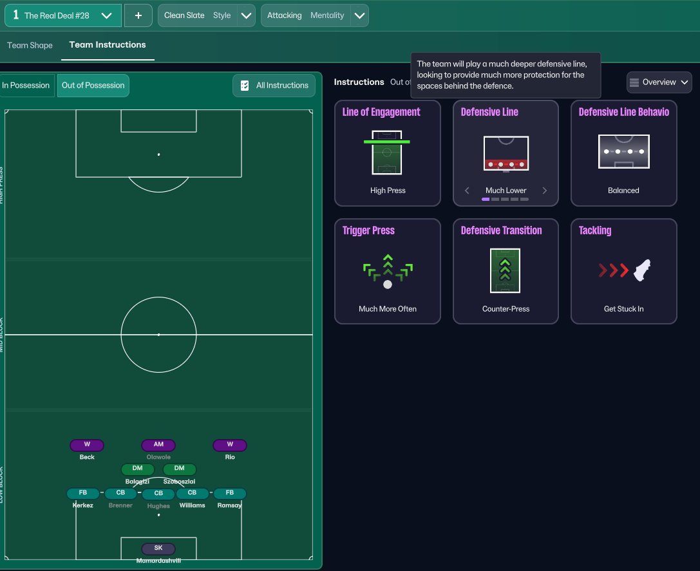This screenshot has width=700, height=571.
Task: Click the All Instructions checklist icon
Action: (x=245, y=85)
